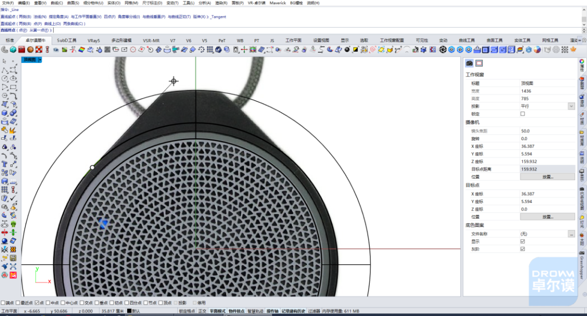
Task: Click the orange basketball sphere icon
Action: pyautogui.click(x=30, y=49)
